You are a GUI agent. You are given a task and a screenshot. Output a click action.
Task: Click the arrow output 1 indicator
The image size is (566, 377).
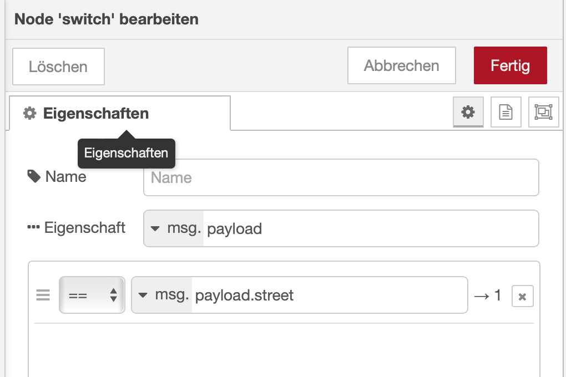pyautogui.click(x=487, y=296)
